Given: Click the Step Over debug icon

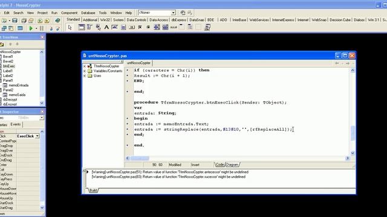Looking at the screenshot, I should (58, 28).
